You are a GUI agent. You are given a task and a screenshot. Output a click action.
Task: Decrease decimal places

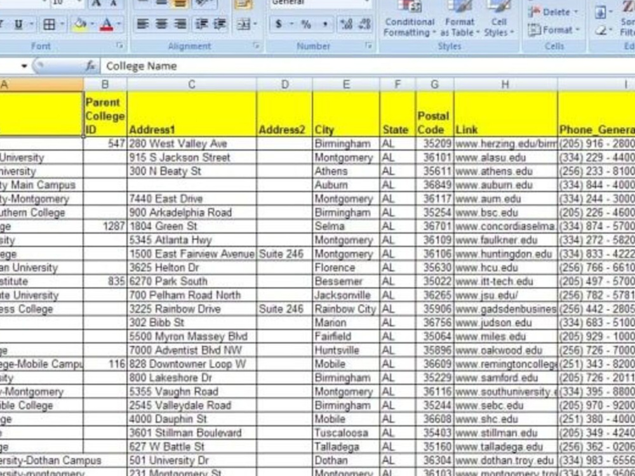(x=365, y=24)
